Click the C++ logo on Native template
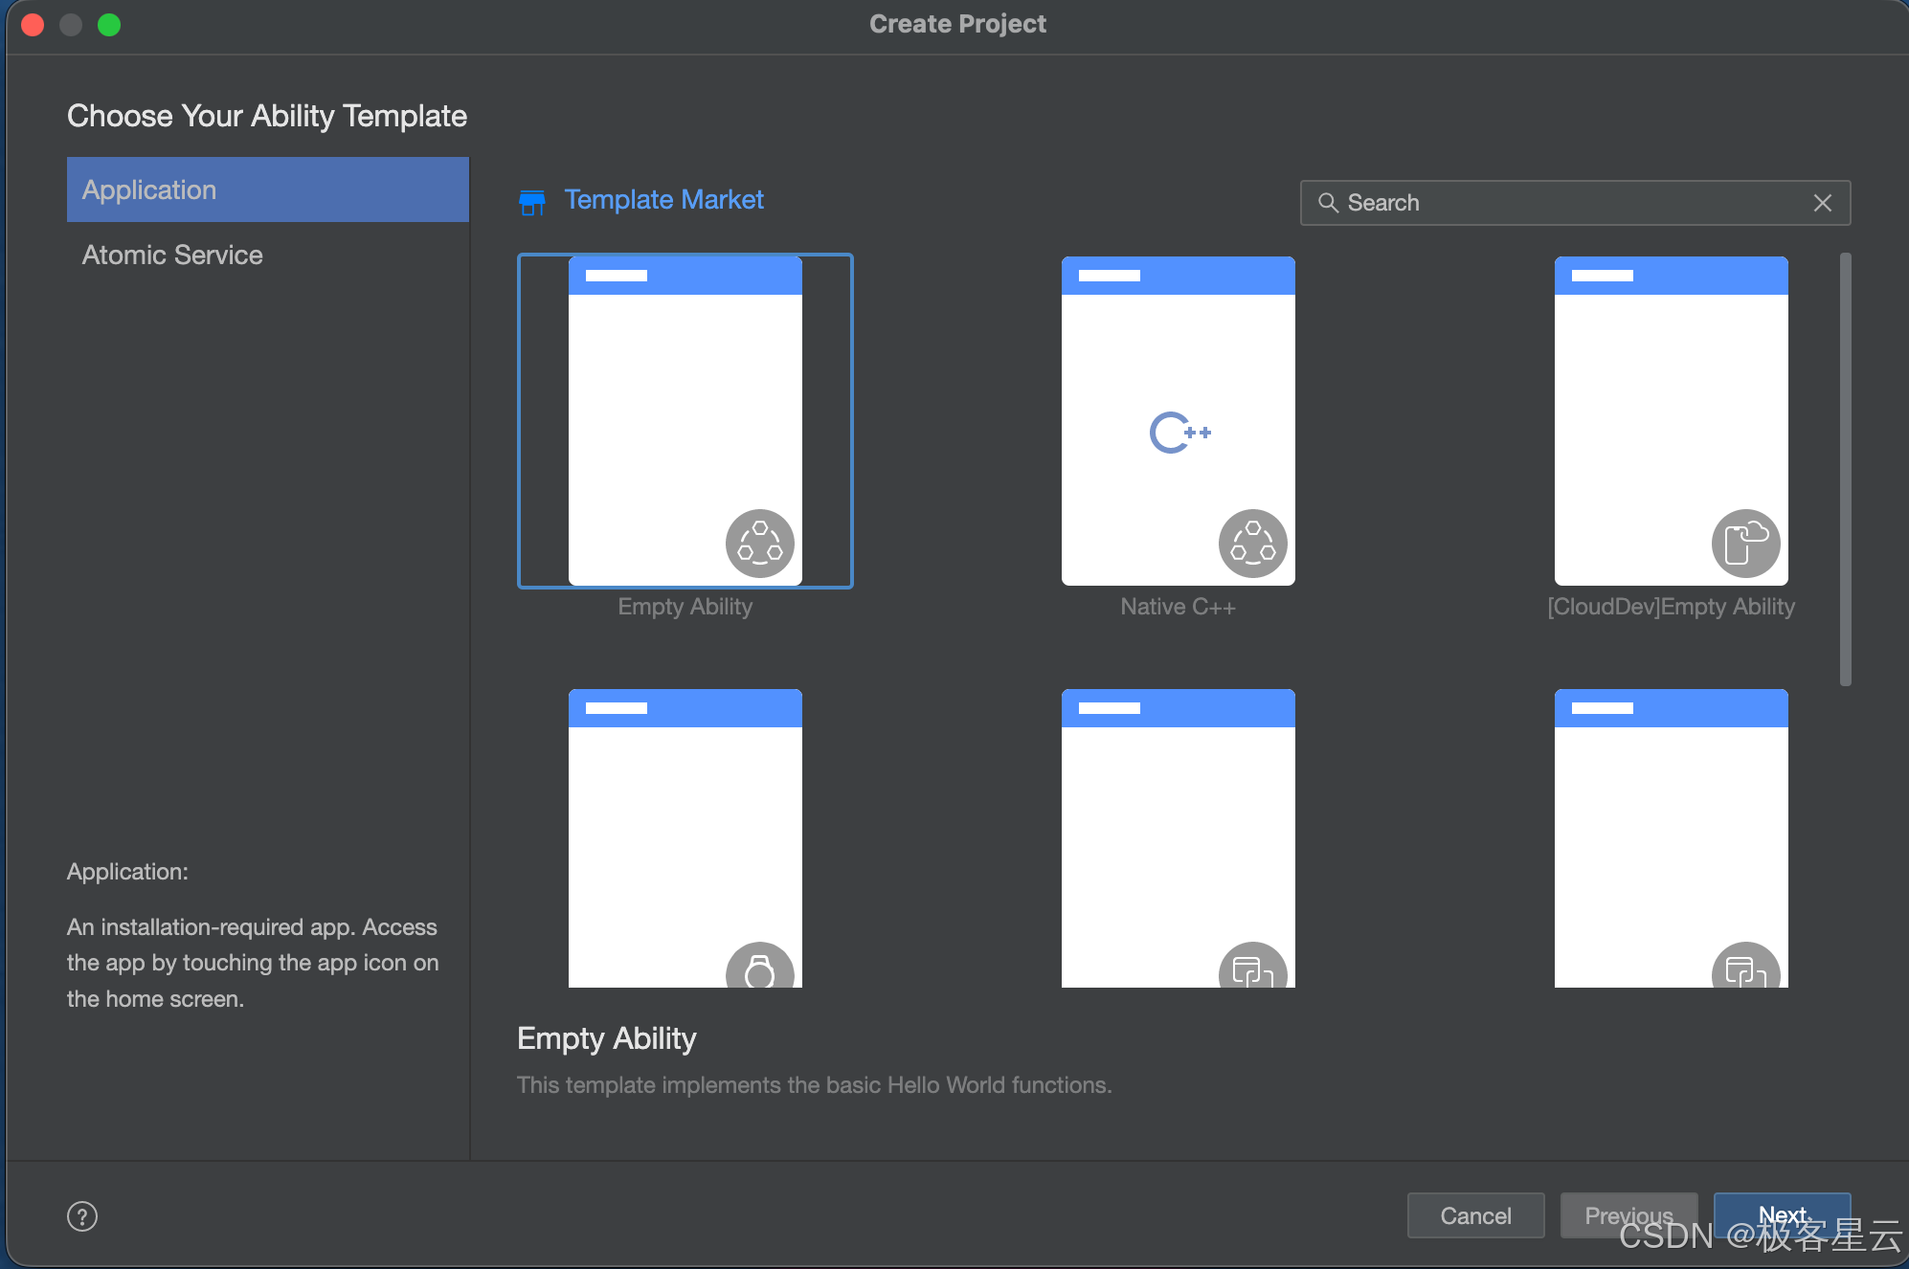This screenshot has width=1909, height=1269. point(1180,433)
